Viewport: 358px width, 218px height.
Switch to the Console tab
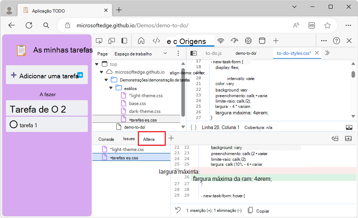click(106, 139)
